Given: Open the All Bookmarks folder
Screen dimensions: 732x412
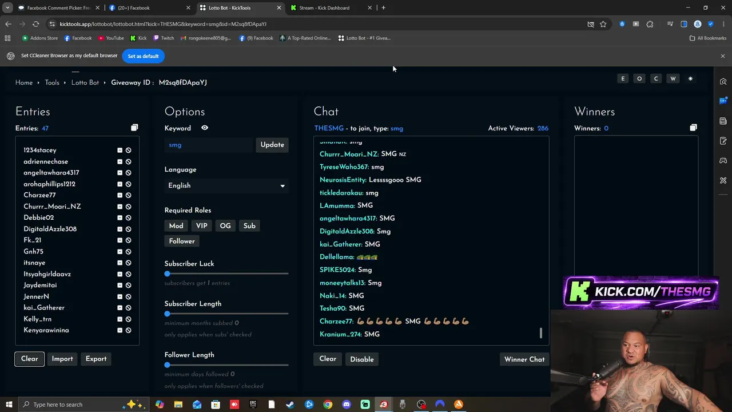Looking at the screenshot, I should [708, 38].
